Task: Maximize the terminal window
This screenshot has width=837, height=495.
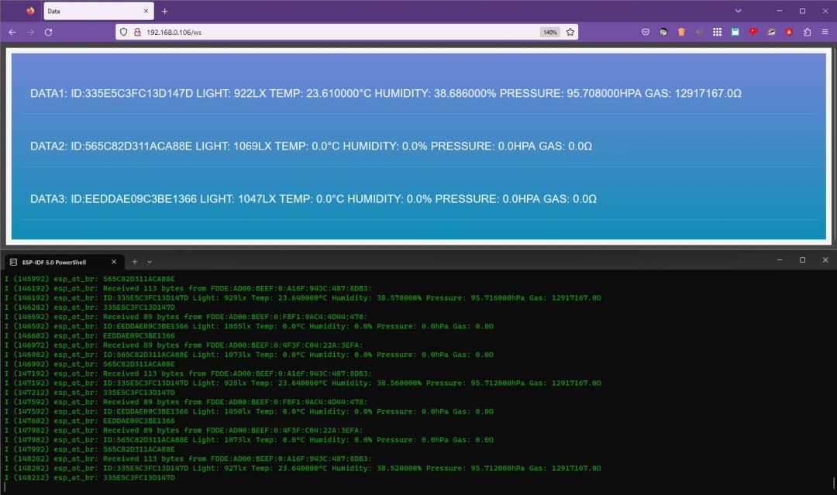Action: coord(802,260)
